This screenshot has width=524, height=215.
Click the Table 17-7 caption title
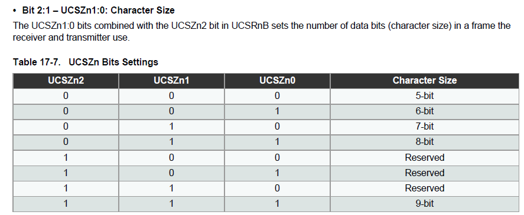(x=86, y=62)
